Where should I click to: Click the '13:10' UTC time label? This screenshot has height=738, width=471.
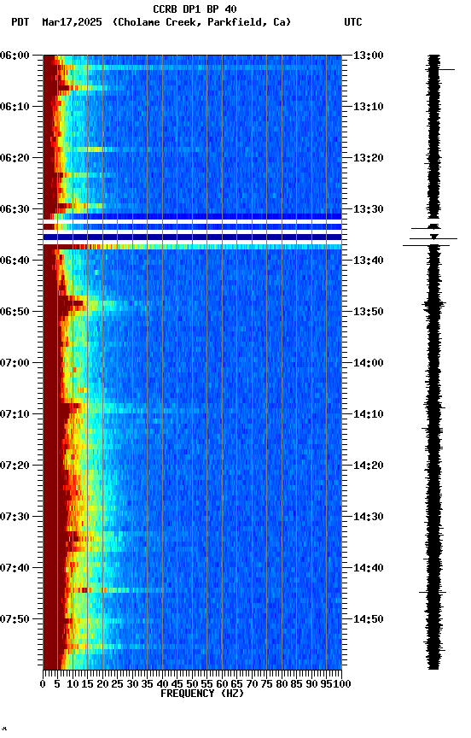point(369,107)
